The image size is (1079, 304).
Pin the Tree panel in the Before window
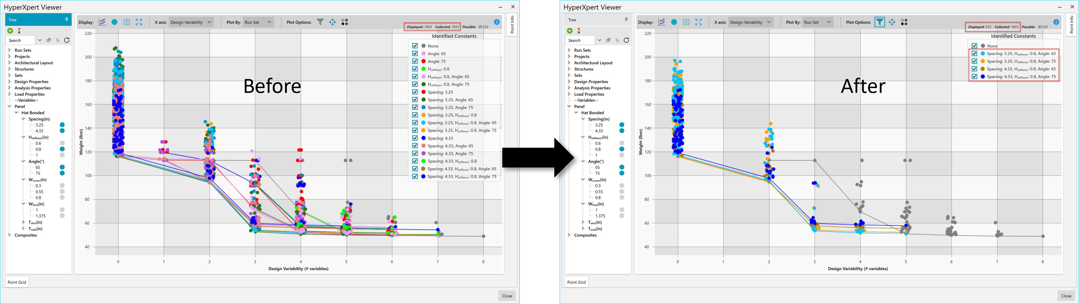(66, 20)
